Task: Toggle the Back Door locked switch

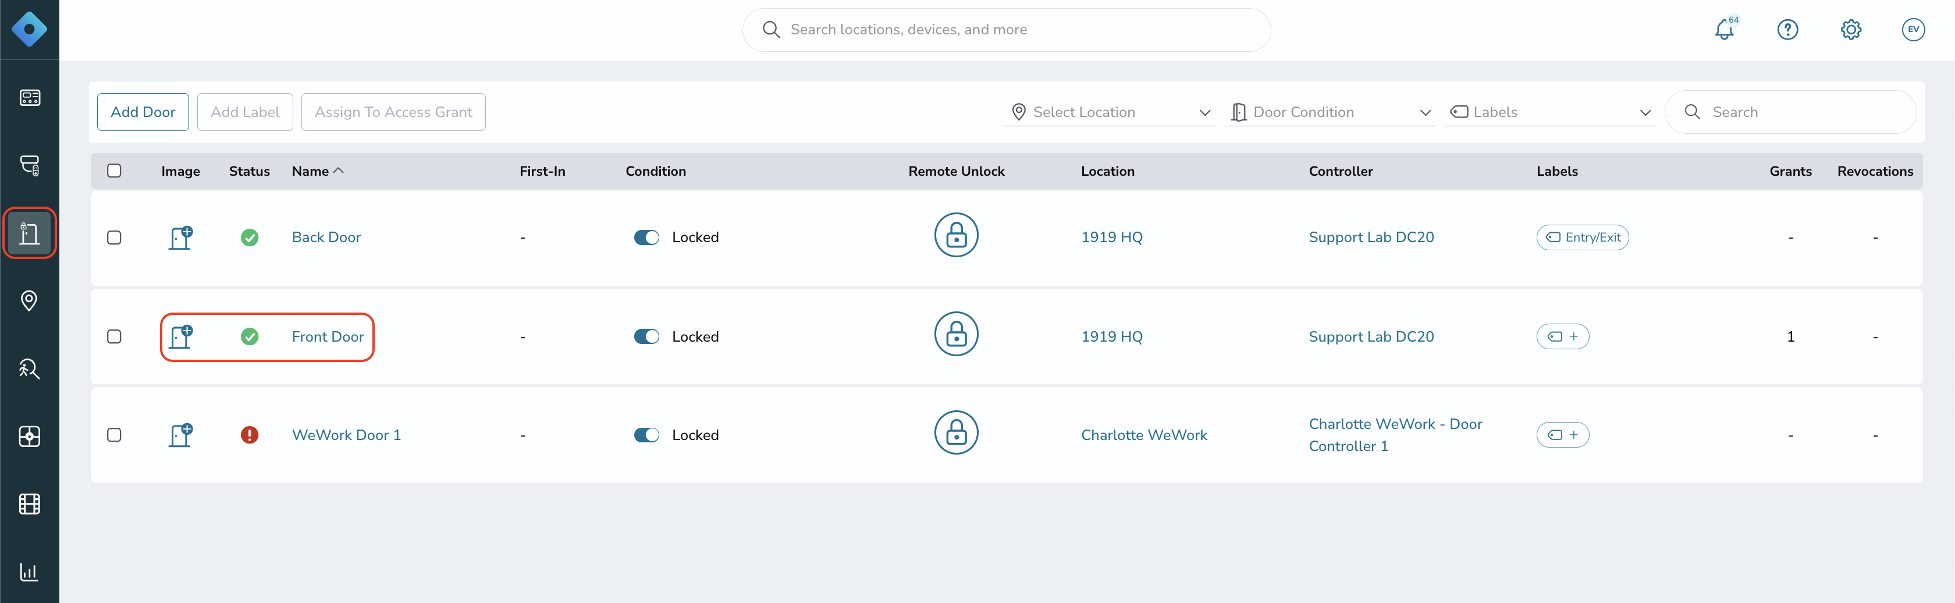Action: click(x=646, y=237)
